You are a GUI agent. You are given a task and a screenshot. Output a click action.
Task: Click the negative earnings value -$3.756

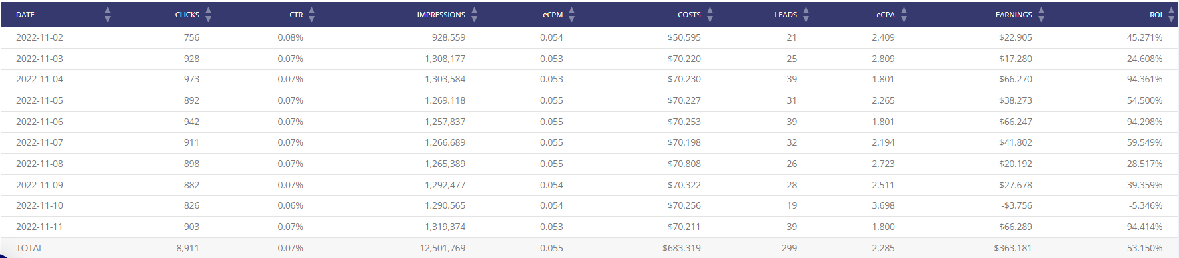pyautogui.click(x=1016, y=205)
